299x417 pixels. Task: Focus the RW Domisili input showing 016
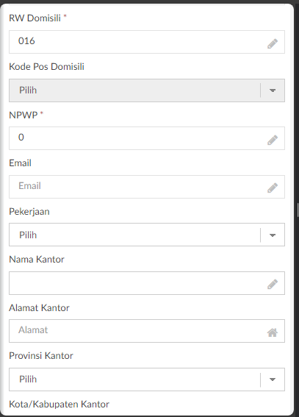147,42
